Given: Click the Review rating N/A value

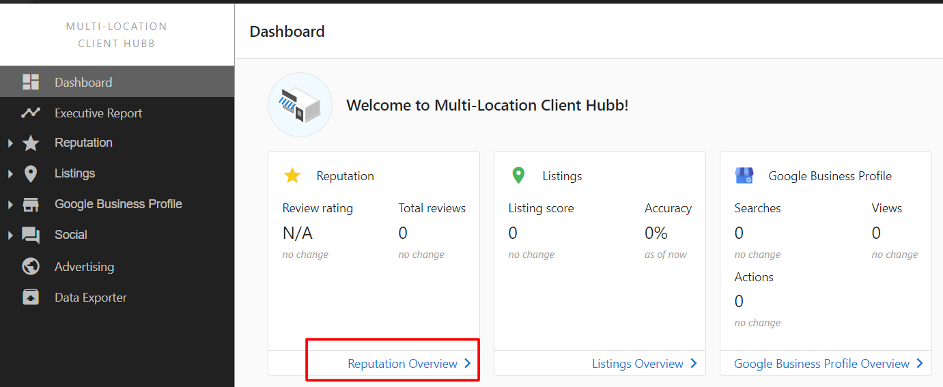Looking at the screenshot, I should click(x=298, y=233).
